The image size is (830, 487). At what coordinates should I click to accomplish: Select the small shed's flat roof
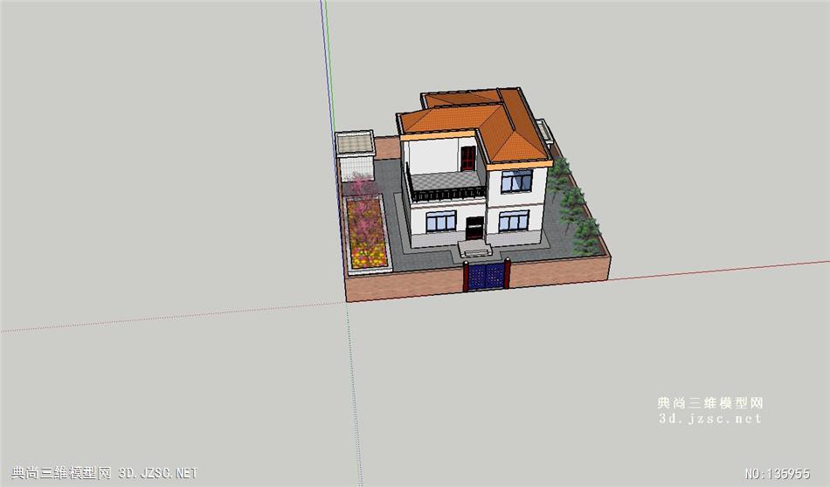pos(356,142)
